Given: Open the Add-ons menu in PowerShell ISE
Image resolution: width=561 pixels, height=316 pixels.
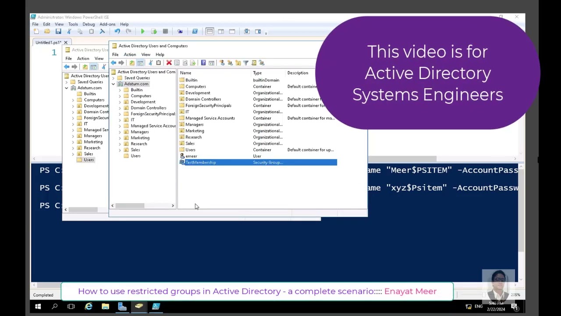Looking at the screenshot, I should coord(107,24).
